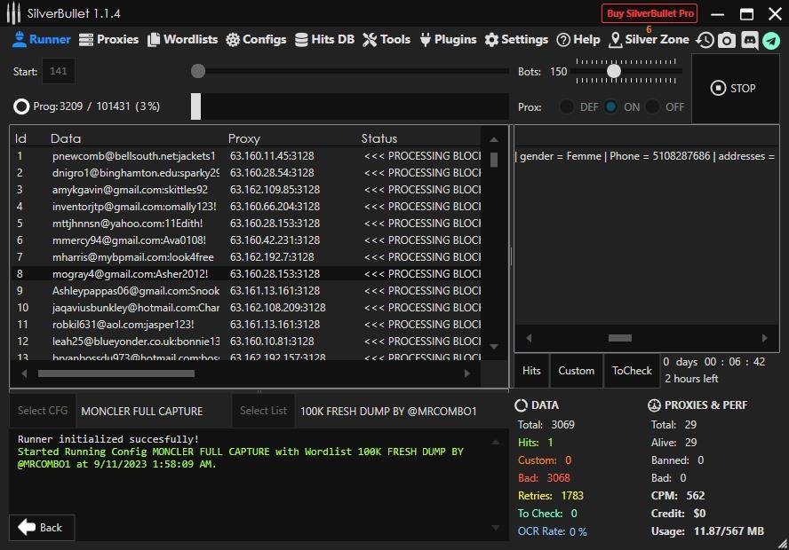This screenshot has width=789, height=550.
Task: Open the Telegram link icon
Action: 770,40
